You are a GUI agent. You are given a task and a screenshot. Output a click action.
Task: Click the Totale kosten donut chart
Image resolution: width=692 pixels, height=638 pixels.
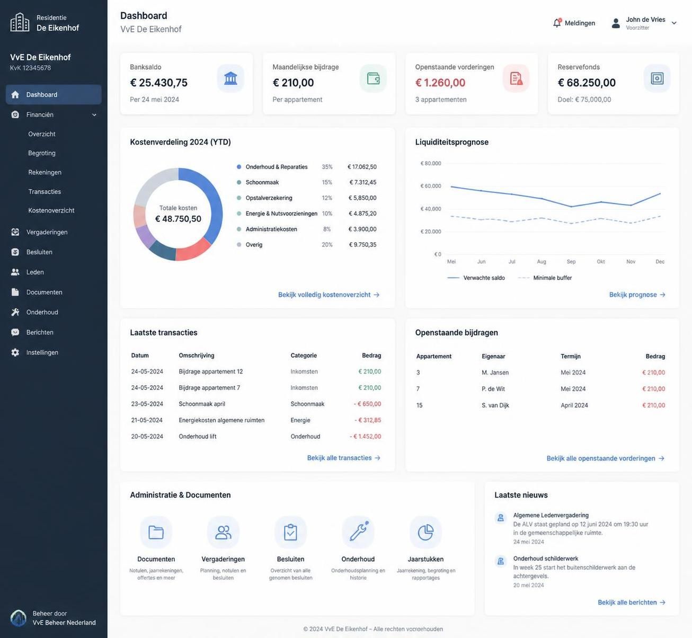pyautogui.click(x=178, y=214)
